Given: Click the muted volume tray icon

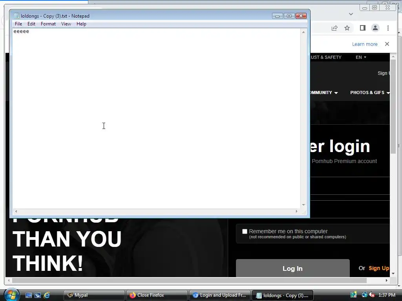Looking at the screenshot, I should (372, 295).
